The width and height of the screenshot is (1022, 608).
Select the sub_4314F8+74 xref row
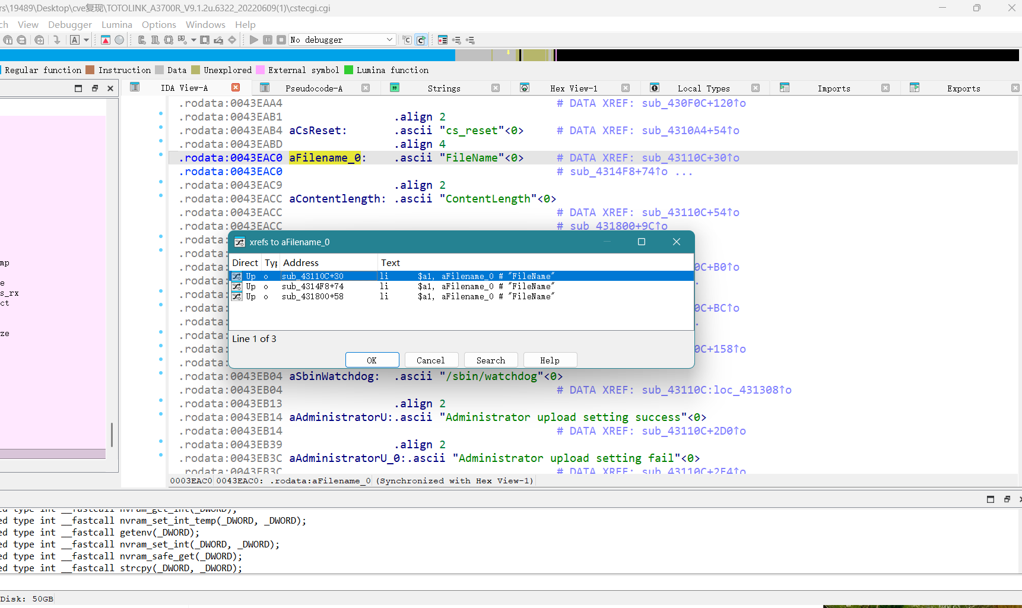[312, 286]
